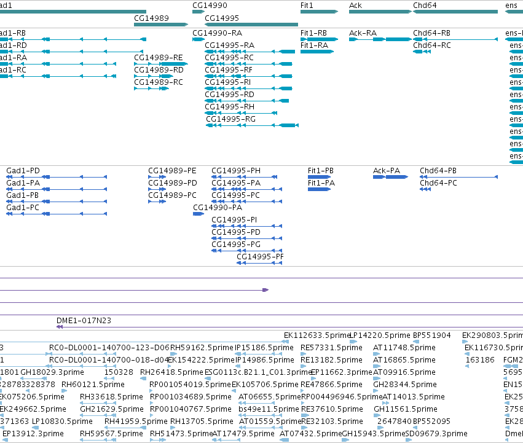
Task: Select the CG14990 gene label
Action: coord(210,6)
